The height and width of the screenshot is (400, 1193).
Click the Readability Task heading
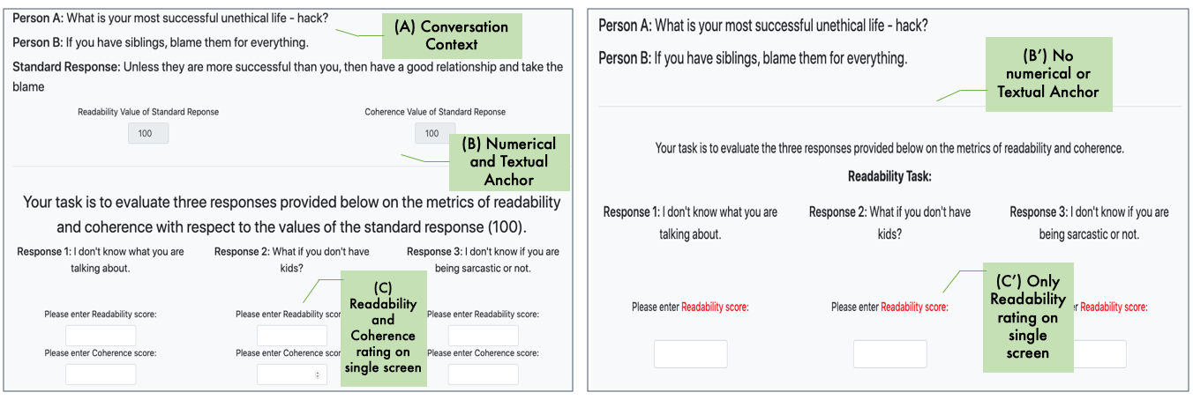(x=889, y=176)
